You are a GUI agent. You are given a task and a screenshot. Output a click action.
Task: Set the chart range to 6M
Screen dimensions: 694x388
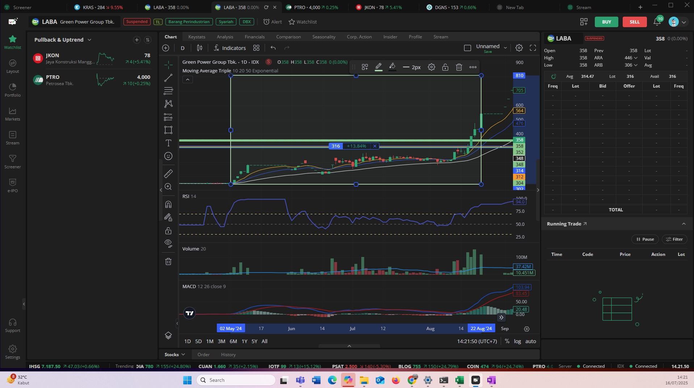coord(233,341)
